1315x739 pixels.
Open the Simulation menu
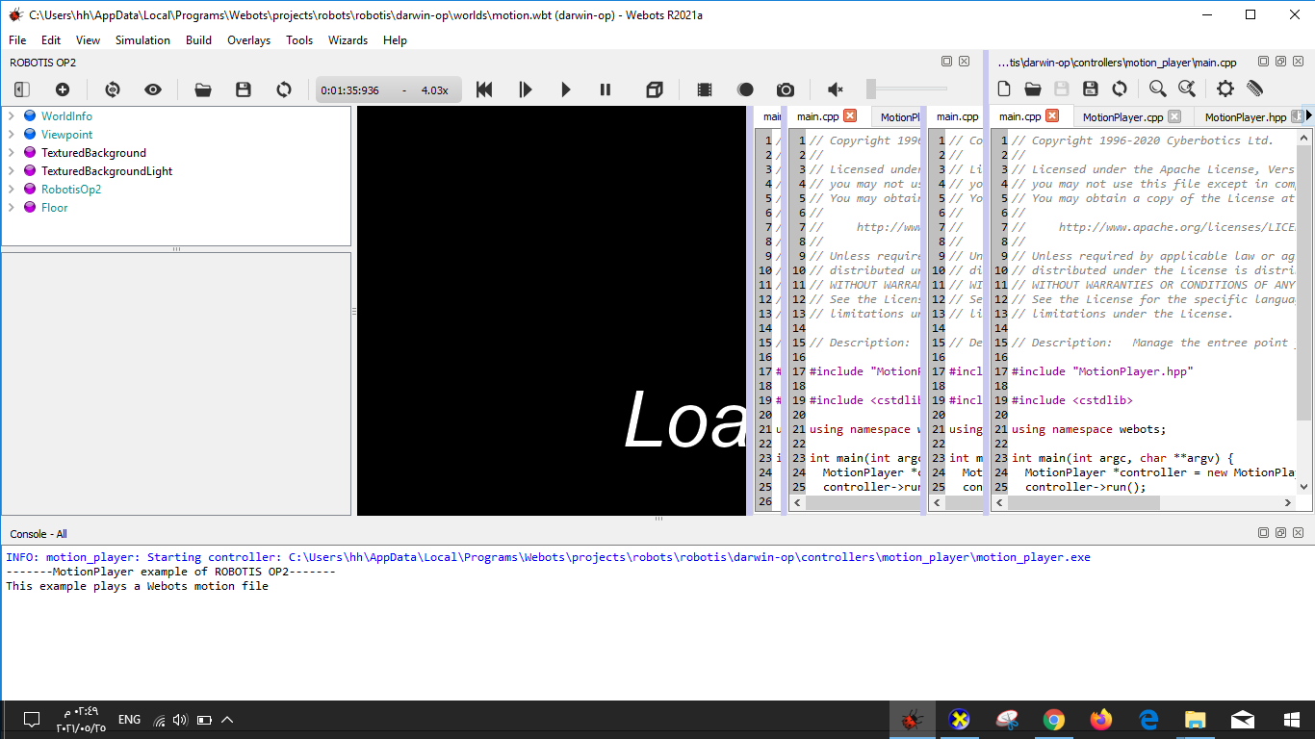click(x=142, y=40)
